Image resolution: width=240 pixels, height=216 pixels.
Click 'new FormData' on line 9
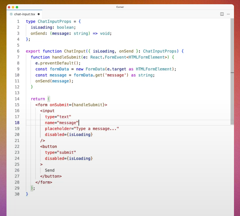90,69
